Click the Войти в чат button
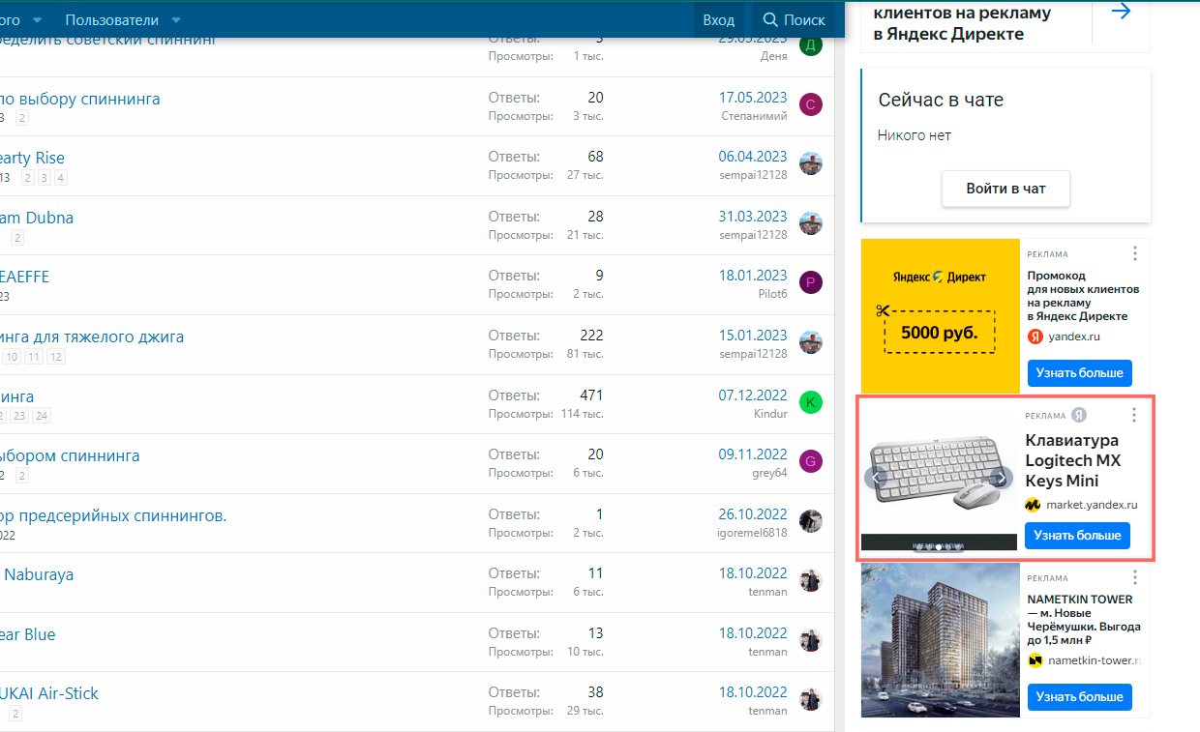The width and height of the screenshot is (1200, 732). (1005, 189)
